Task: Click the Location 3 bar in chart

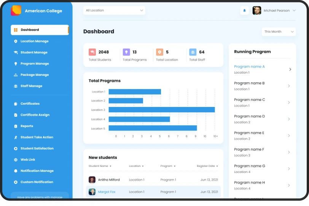Action: pos(161,110)
